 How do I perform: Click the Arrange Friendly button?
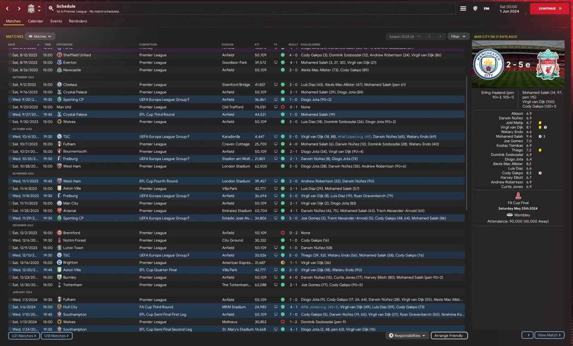(449, 335)
